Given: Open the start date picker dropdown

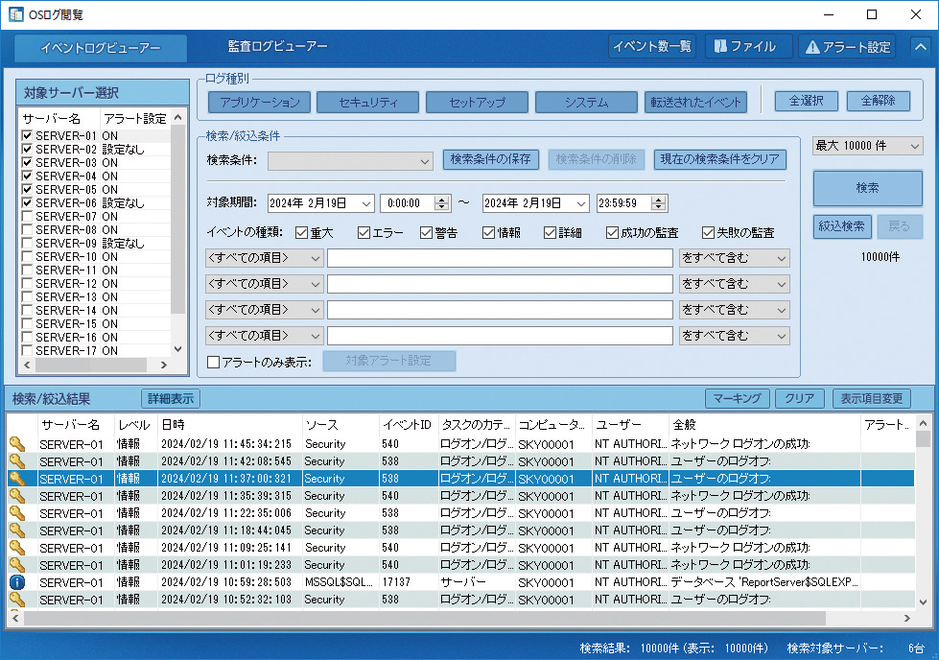Looking at the screenshot, I should click(366, 203).
